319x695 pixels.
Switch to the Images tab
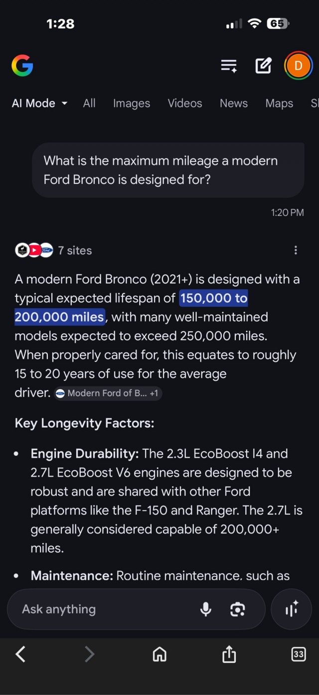coord(132,103)
